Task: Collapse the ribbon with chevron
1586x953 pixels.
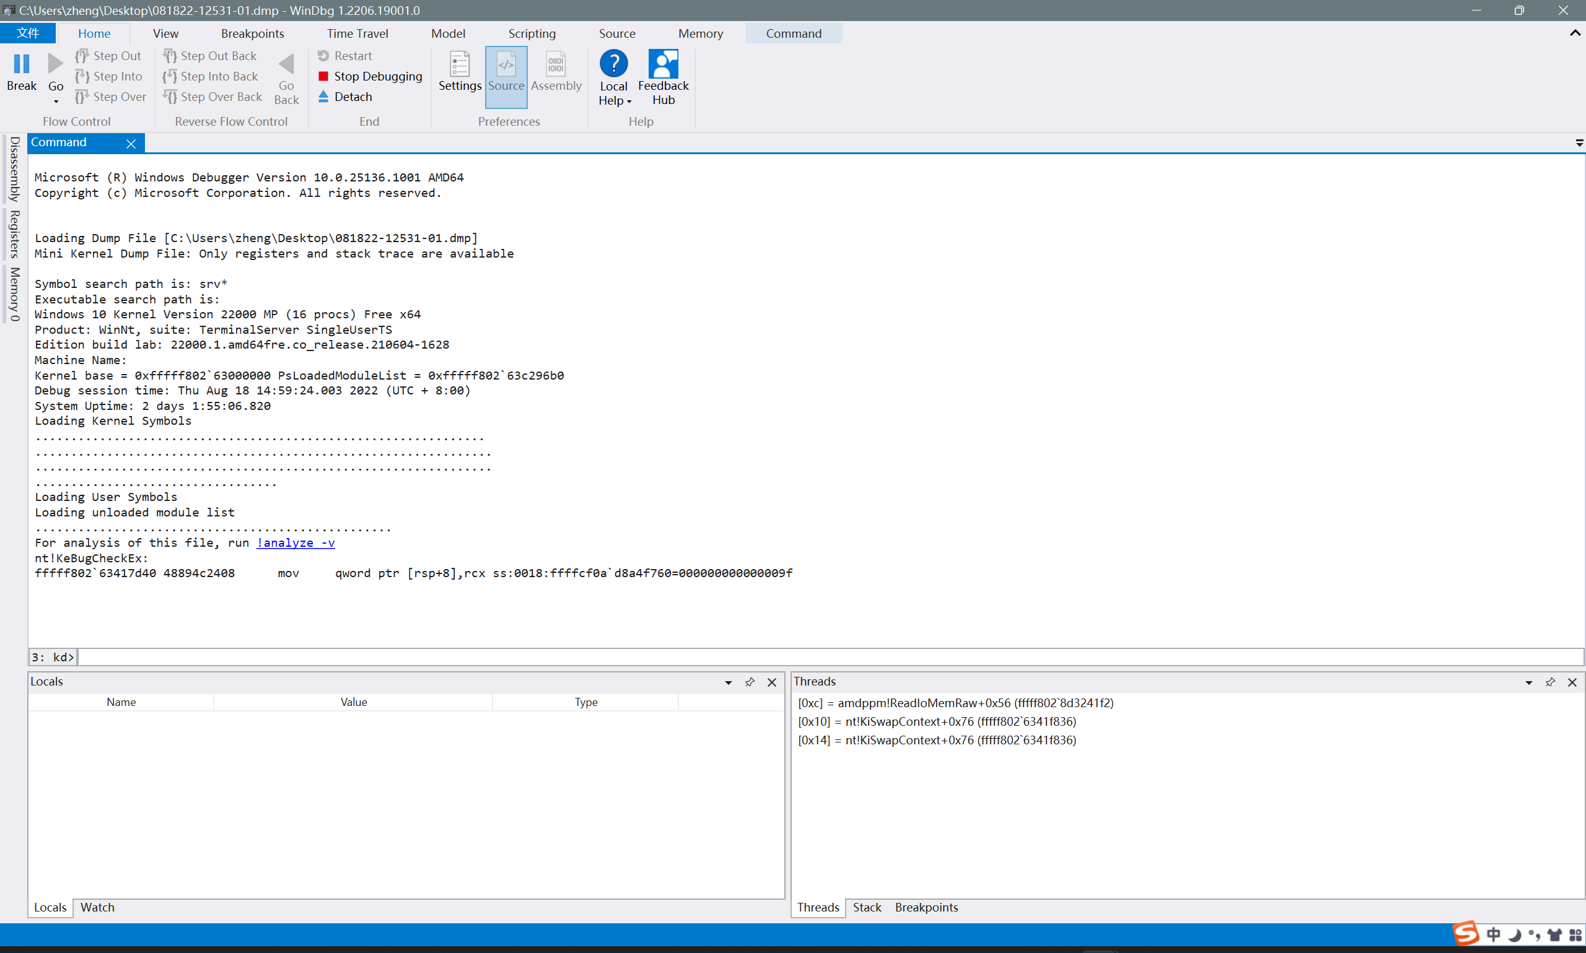Action: tap(1574, 33)
